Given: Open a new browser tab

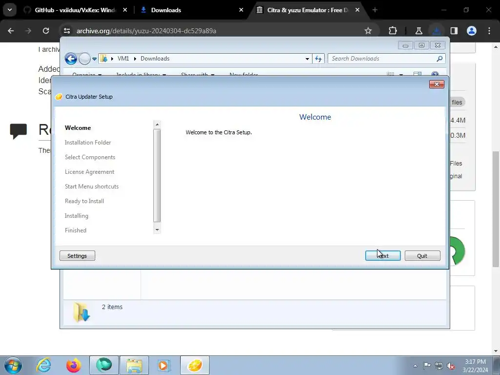Looking at the screenshot, I should coord(375,10).
